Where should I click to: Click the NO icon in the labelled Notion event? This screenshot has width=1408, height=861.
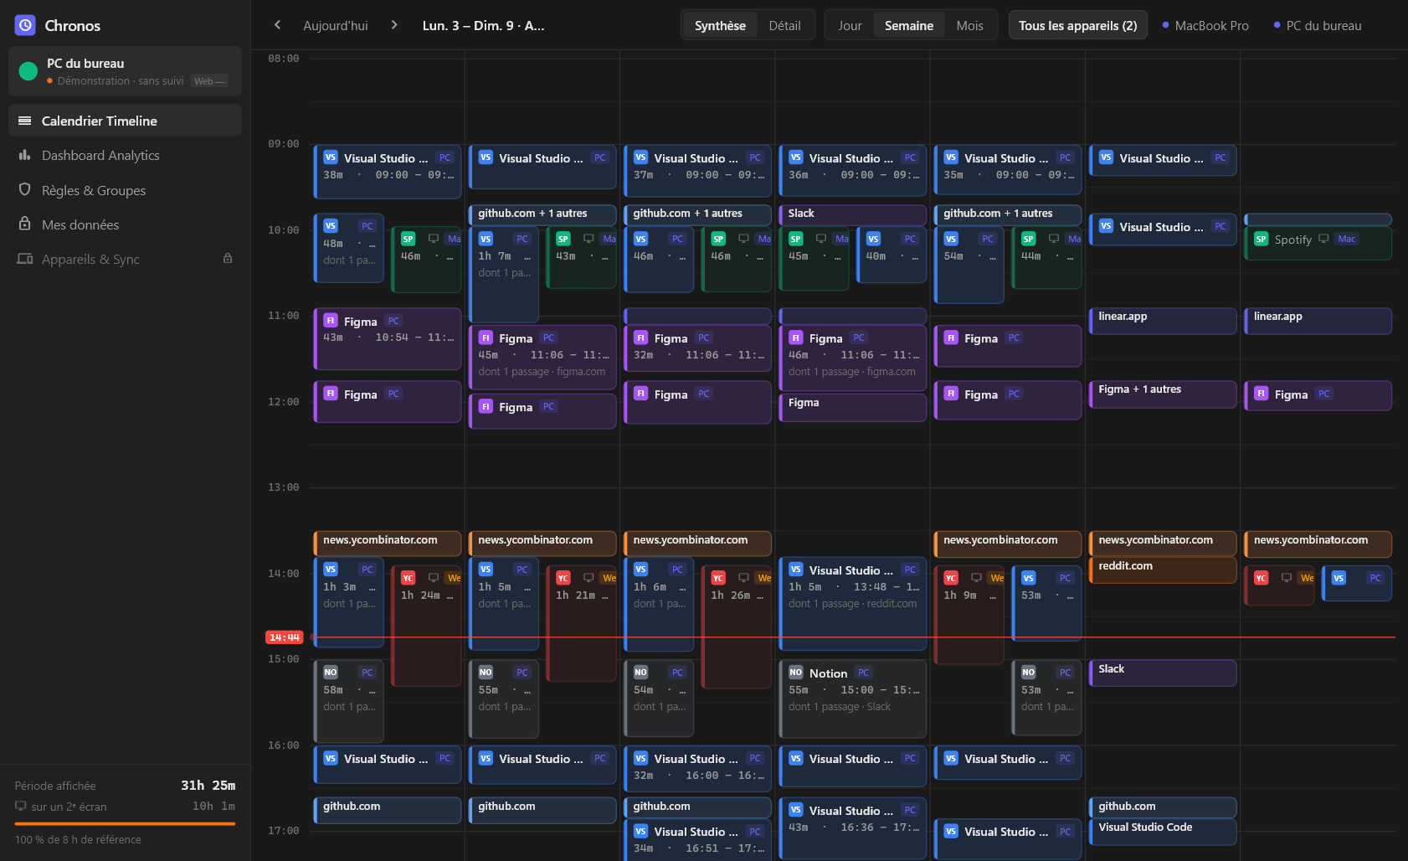coord(795,673)
